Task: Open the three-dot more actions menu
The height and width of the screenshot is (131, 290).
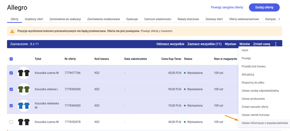Action: tap(276, 44)
